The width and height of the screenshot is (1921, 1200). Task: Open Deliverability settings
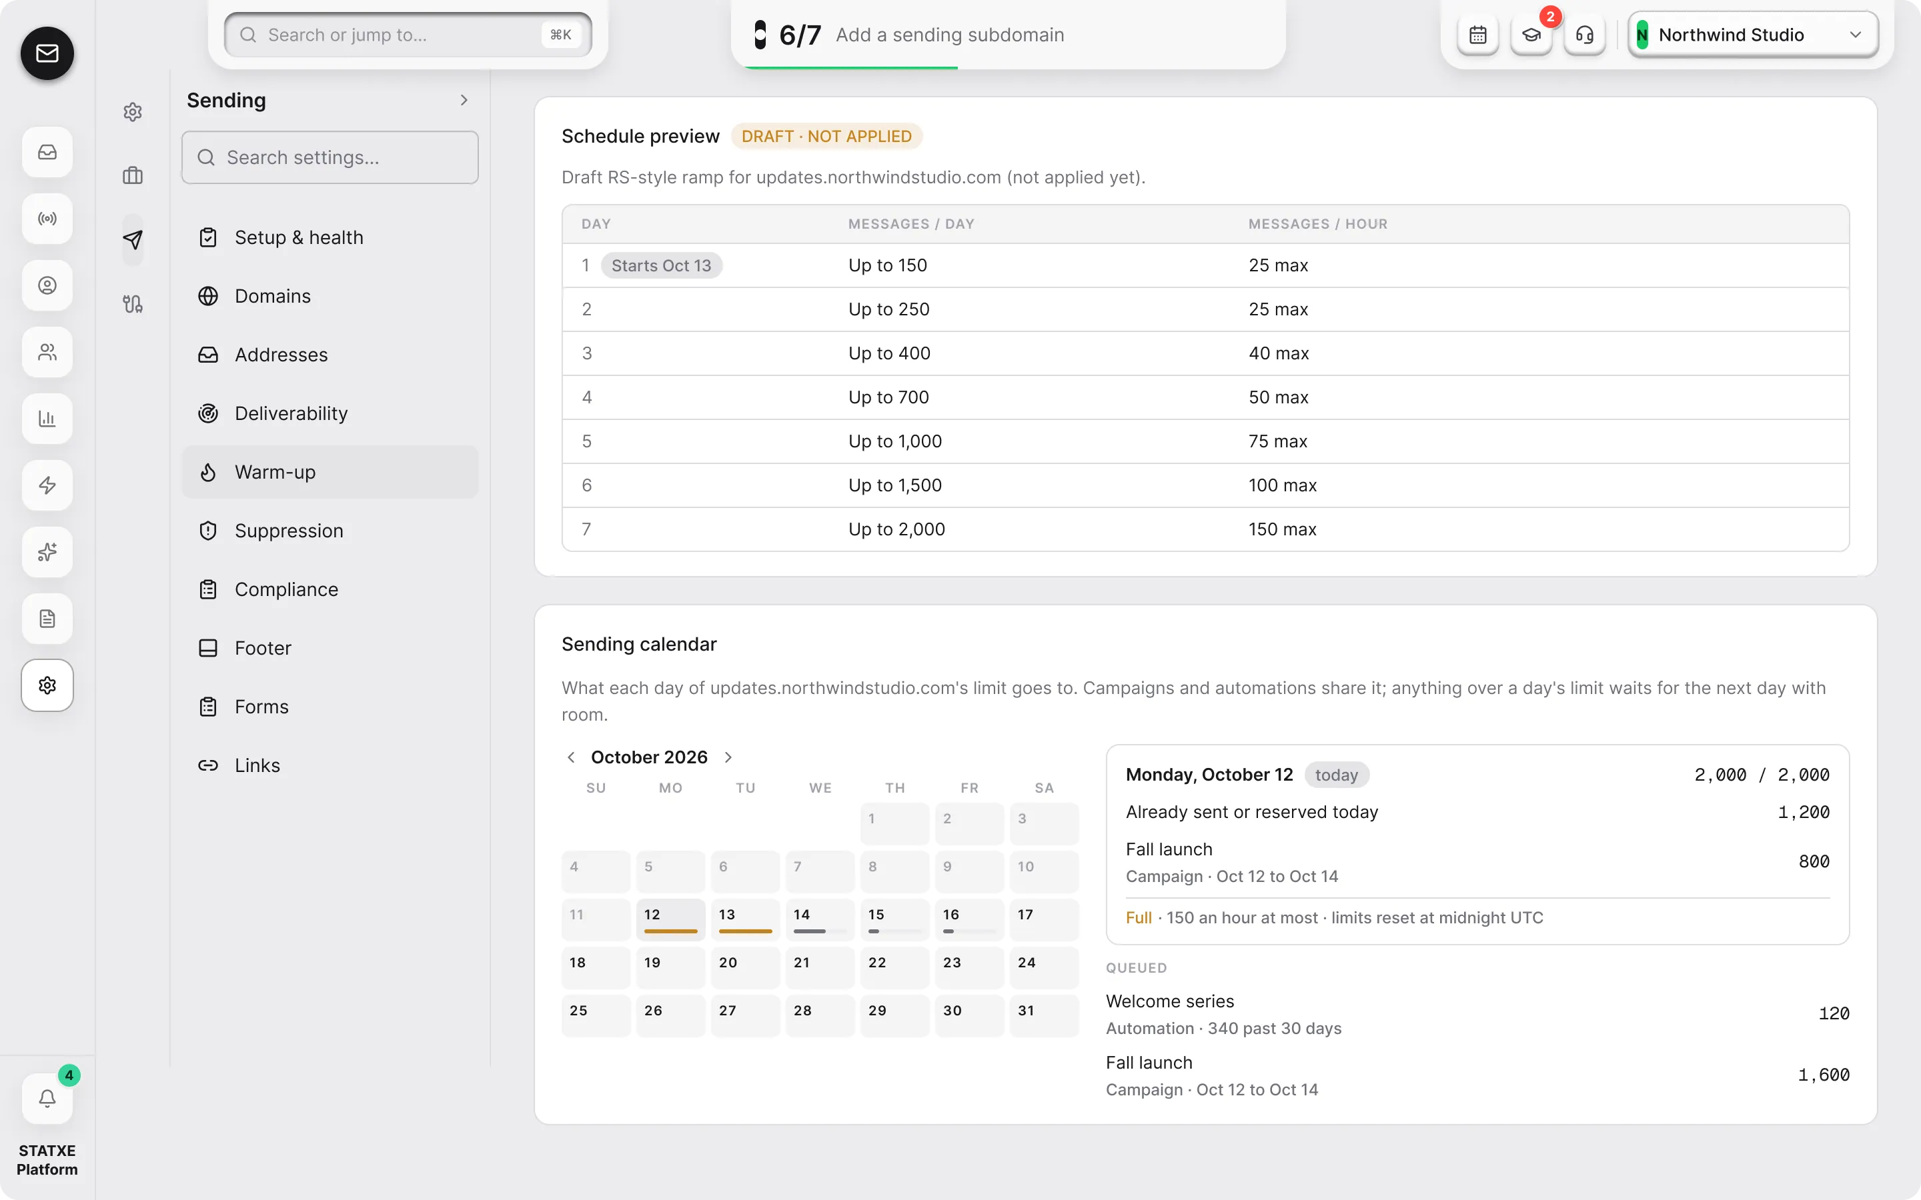tap(330, 413)
